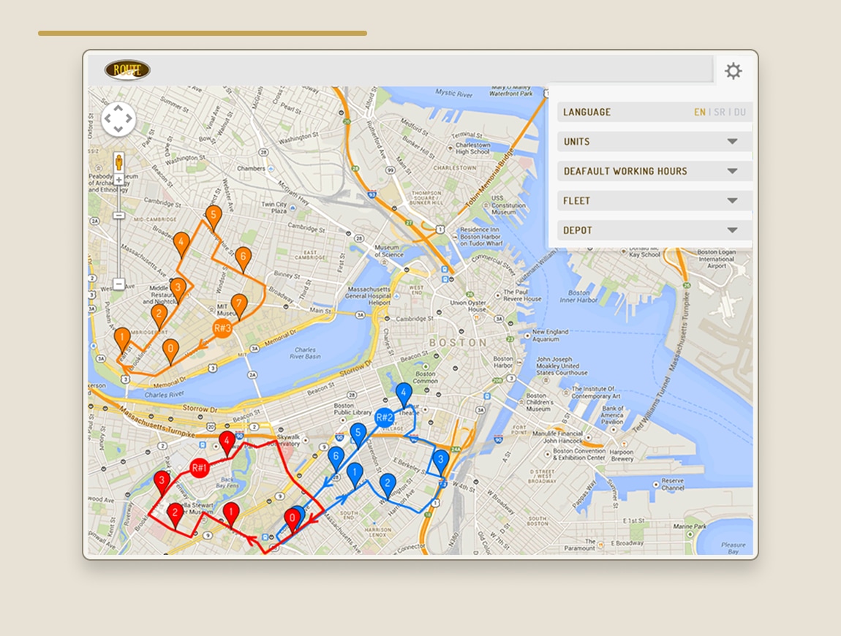Click the Boston Common label
Image resolution: width=841 pixels, height=636 pixels.
click(425, 377)
